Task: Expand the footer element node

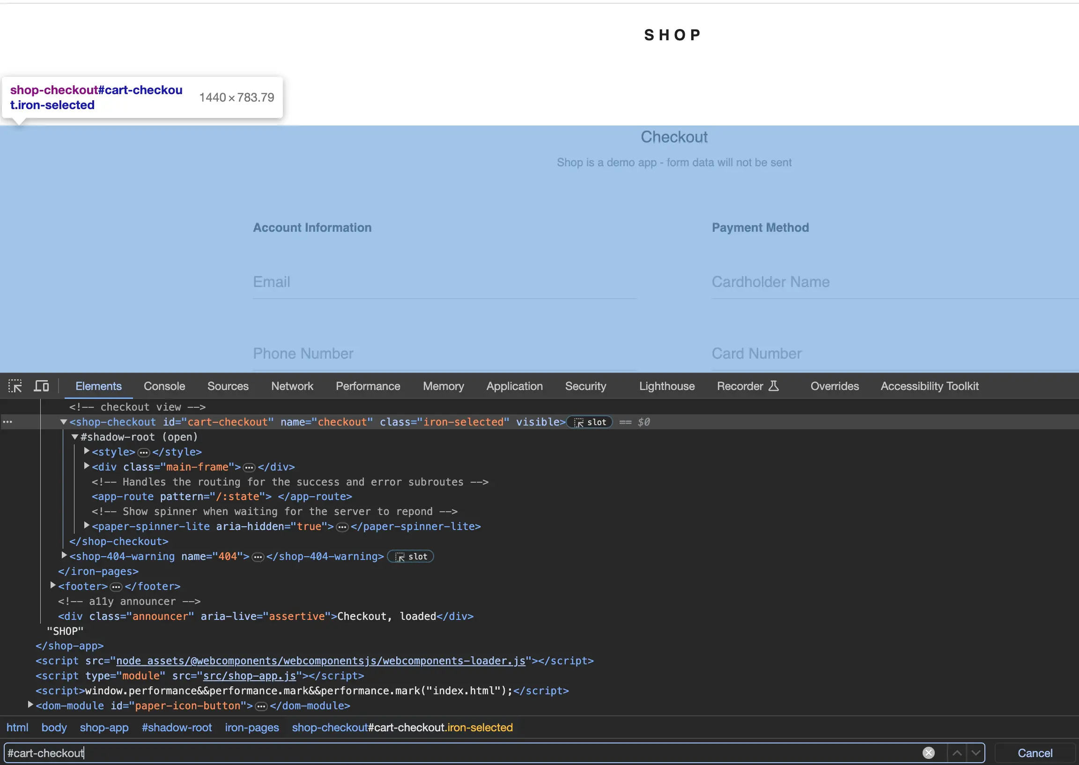Action: point(53,586)
